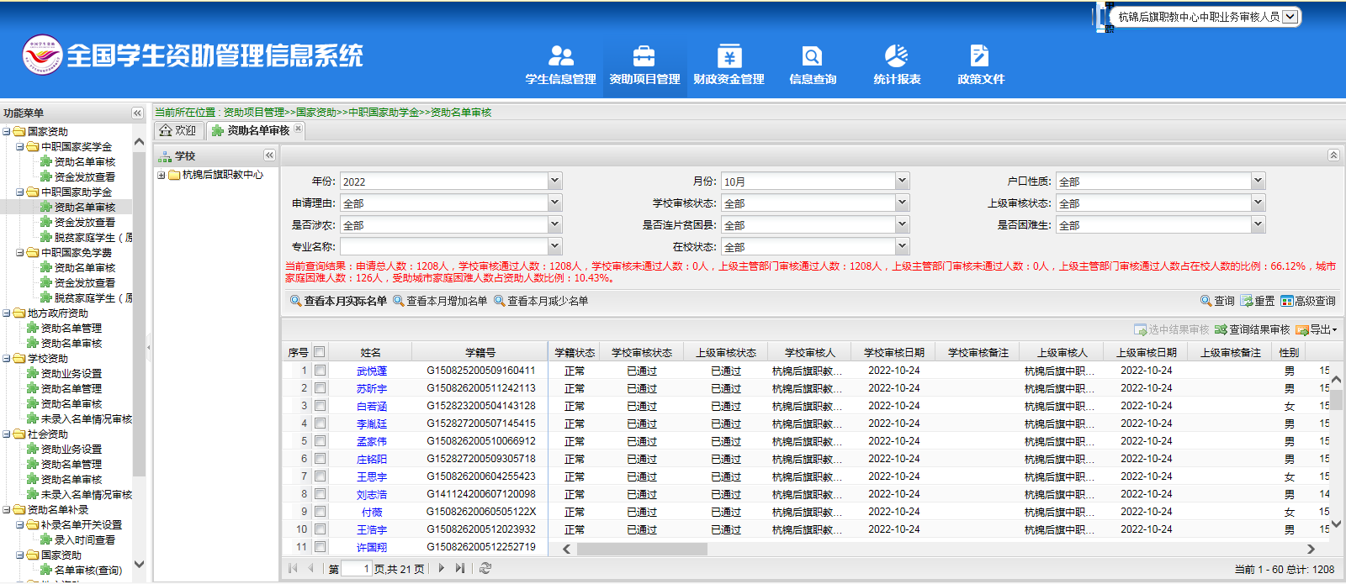Switch to the 欢迎 tab
This screenshot has width=1346, height=584.
178,130
